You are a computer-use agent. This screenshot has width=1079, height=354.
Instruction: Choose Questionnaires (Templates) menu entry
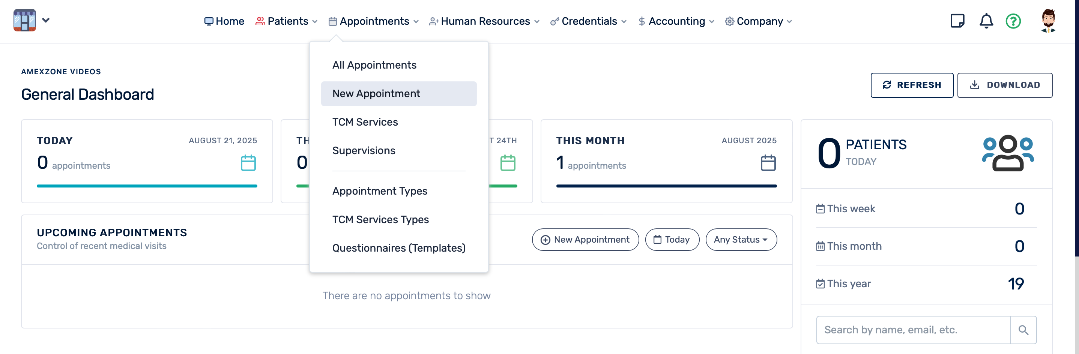coord(398,248)
